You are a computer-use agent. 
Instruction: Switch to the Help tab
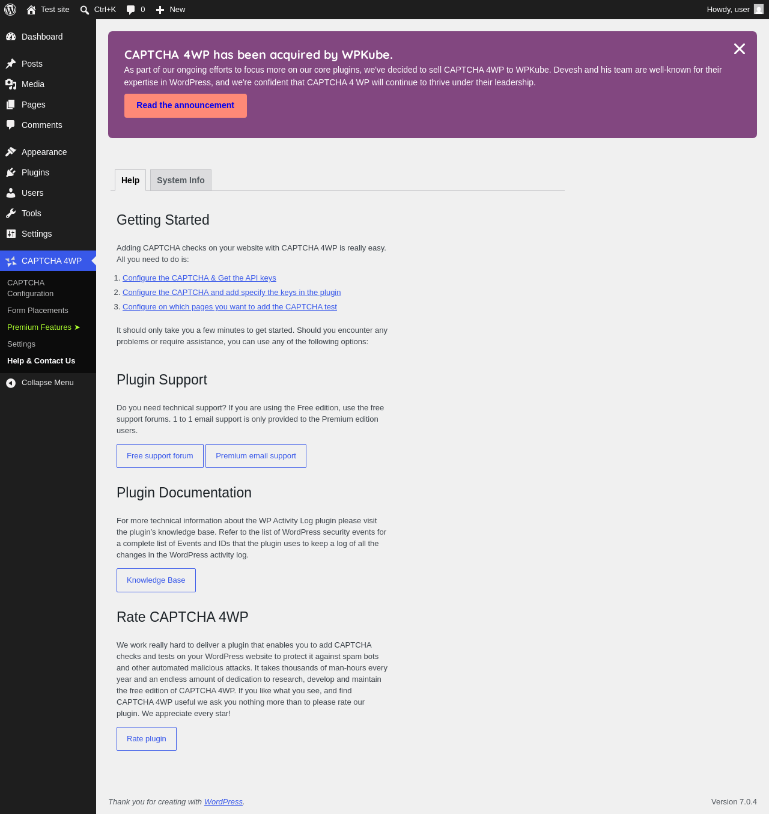point(130,180)
